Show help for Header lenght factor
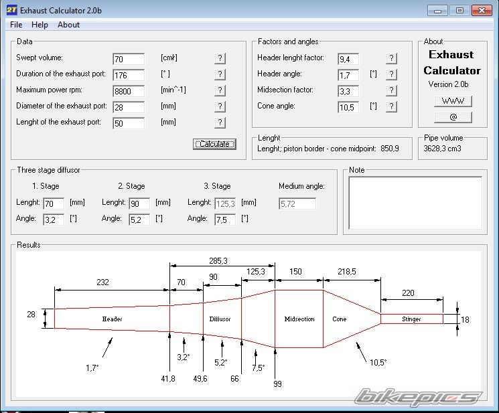This screenshot has height=413, width=499. click(391, 58)
